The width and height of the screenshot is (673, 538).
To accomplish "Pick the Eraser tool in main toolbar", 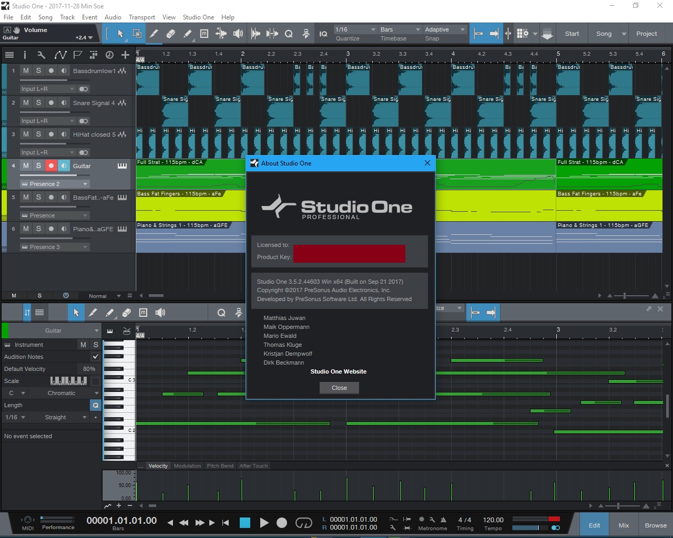I will point(171,34).
